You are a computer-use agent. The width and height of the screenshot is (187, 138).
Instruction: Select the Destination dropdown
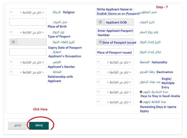tap(115, 72)
